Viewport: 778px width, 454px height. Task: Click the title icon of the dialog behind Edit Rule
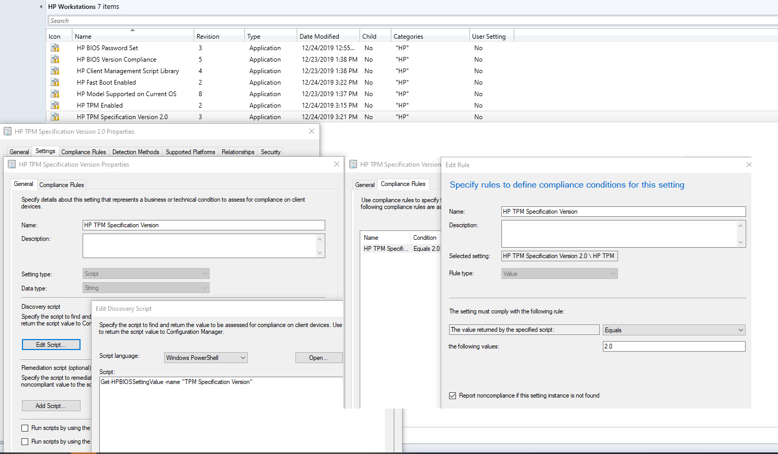(353, 164)
